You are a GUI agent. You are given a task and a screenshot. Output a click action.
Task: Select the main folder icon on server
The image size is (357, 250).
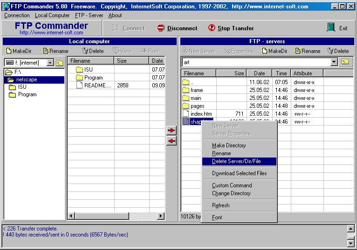[x=186, y=98]
